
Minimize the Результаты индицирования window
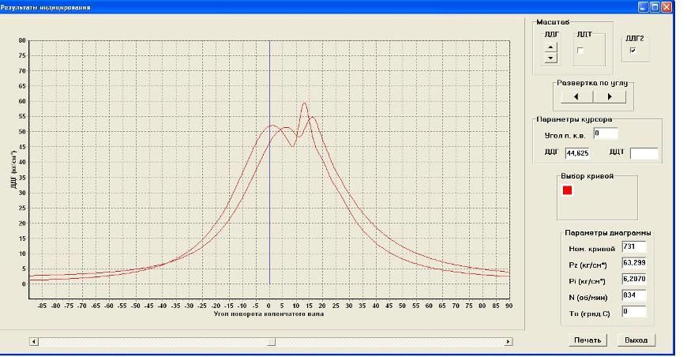point(644,6)
